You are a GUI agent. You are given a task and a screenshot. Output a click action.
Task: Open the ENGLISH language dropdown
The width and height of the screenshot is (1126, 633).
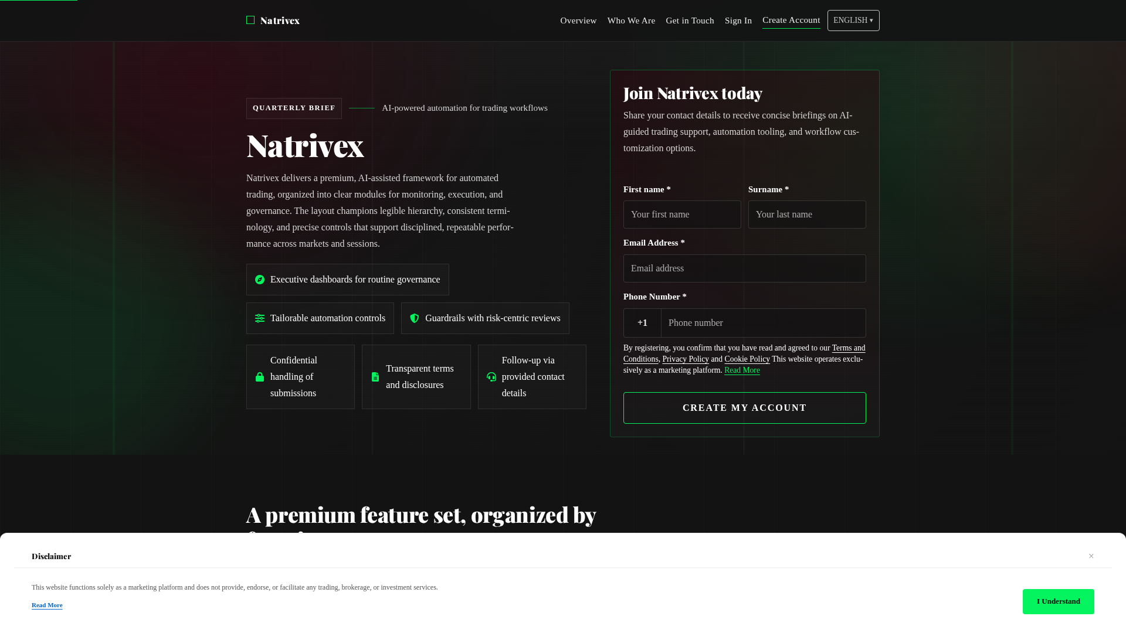853,21
